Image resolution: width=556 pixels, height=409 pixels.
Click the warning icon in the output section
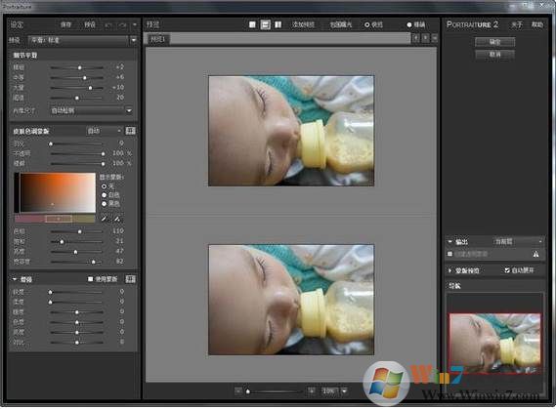535,254
